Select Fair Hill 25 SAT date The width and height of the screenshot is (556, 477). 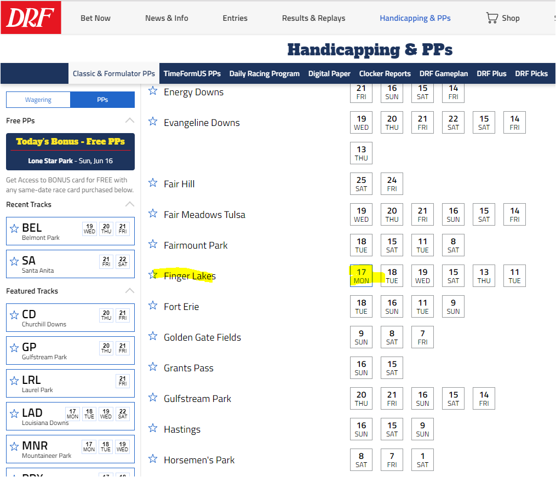pyautogui.click(x=362, y=184)
